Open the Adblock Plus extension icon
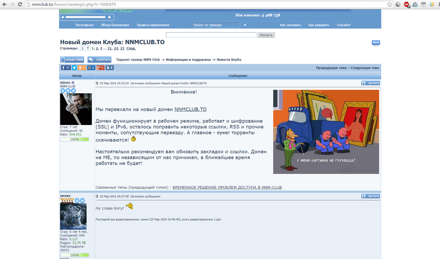Image resolution: width=440 pixels, height=259 pixels. [x=406, y=4]
